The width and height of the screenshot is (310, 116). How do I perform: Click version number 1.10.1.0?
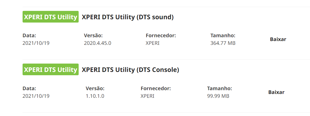[95, 96]
